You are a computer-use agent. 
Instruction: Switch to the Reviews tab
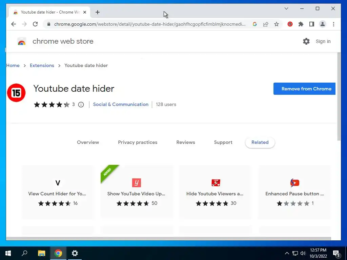tap(186, 143)
